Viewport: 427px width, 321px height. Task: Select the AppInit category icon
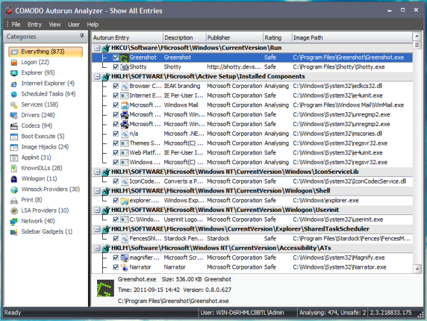click(x=14, y=158)
